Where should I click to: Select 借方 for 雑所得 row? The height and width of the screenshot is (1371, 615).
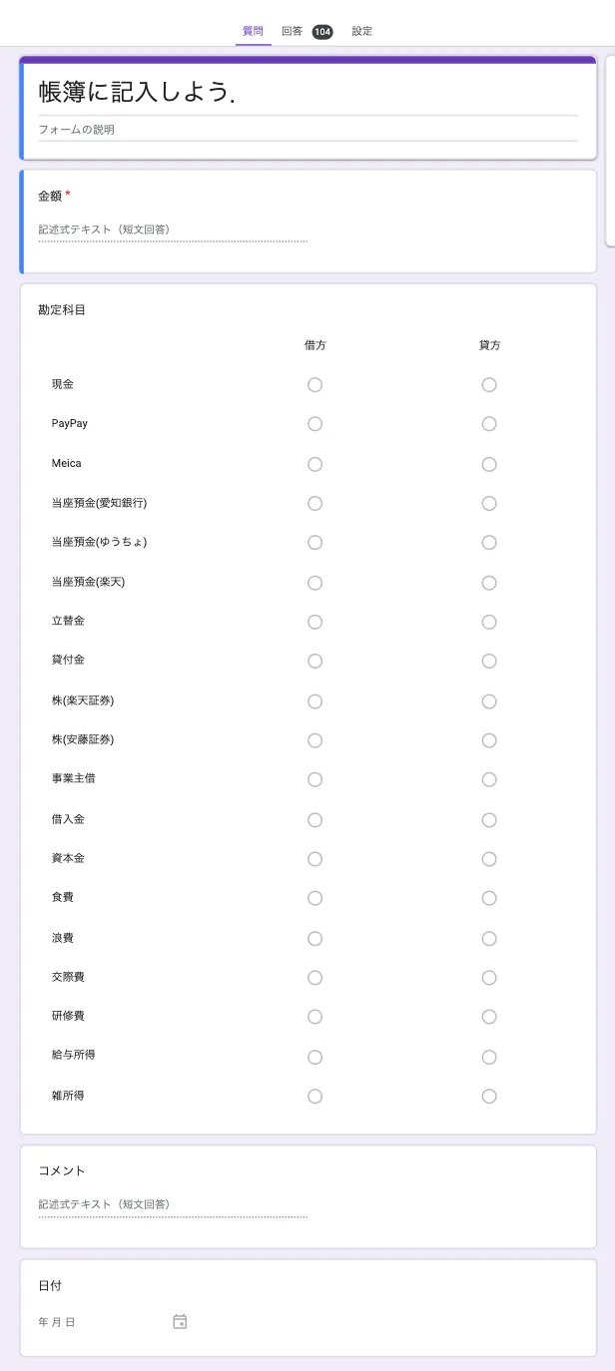click(315, 1097)
